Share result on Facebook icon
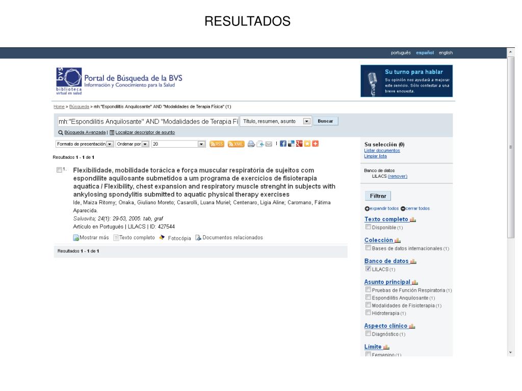522x391 pixels. (283, 144)
